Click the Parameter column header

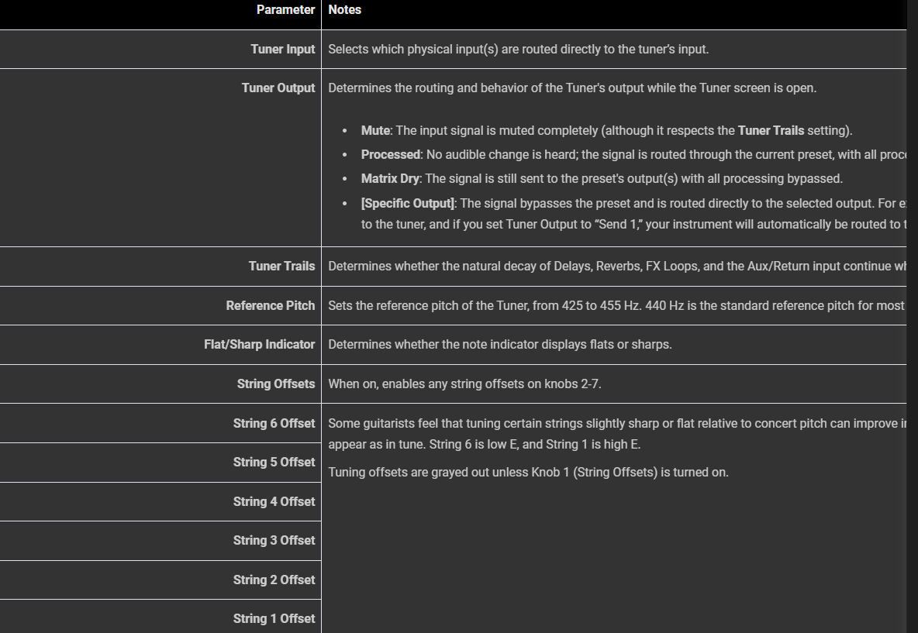tap(285, 10)
